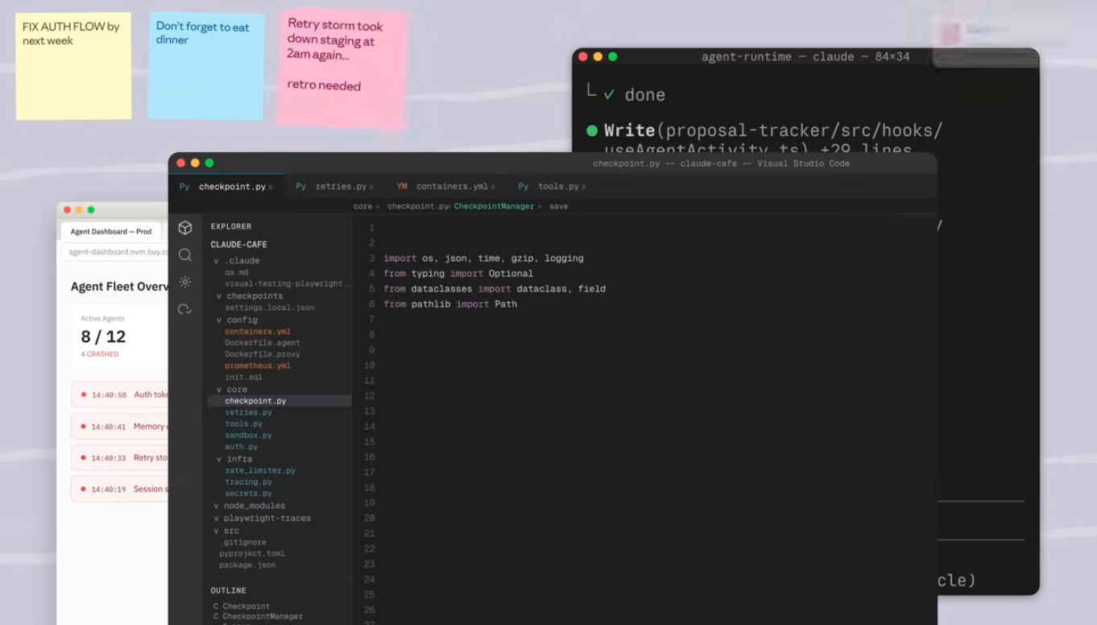Switch to the retries.py editor tab
This screenshot has width=1097, height=625.
click(x=334, y=186)
